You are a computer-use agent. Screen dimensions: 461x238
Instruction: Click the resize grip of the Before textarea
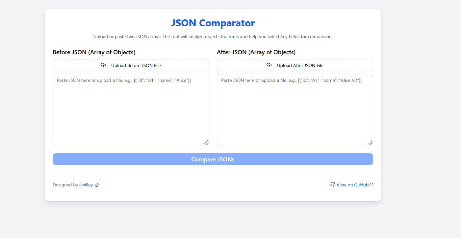point(207,142)
